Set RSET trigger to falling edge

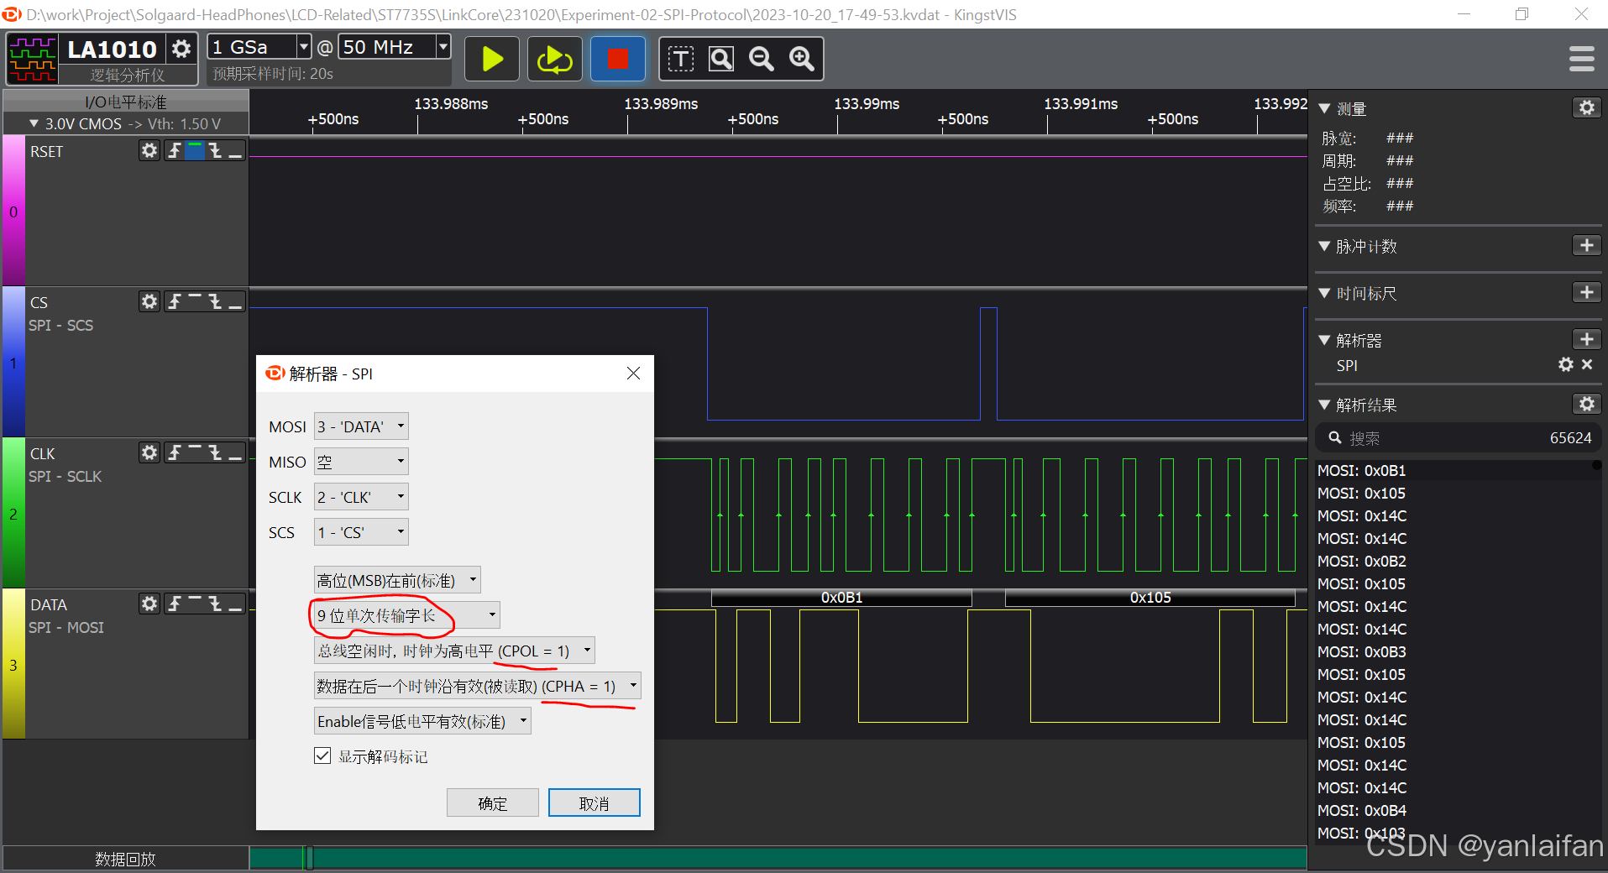click(x=215, y=150)
